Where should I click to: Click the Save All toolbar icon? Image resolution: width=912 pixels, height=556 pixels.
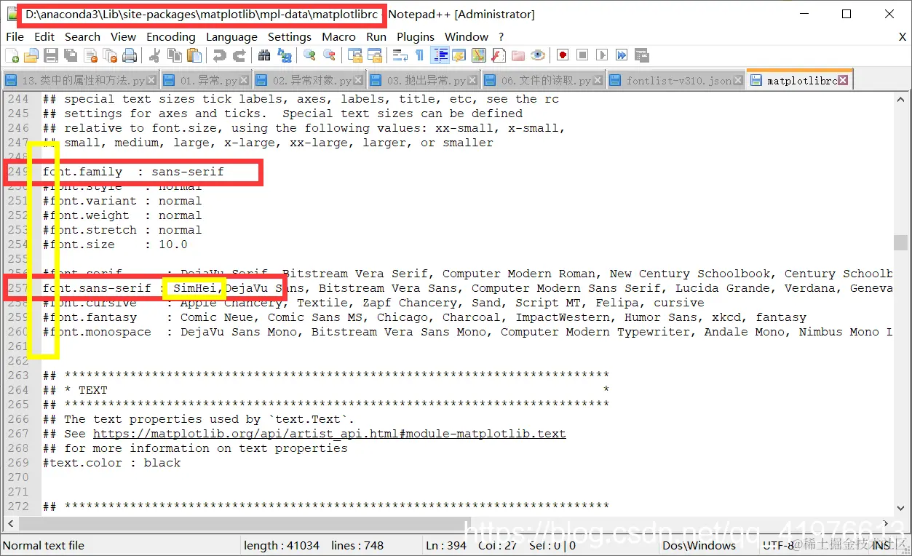(x=71, y=55)
